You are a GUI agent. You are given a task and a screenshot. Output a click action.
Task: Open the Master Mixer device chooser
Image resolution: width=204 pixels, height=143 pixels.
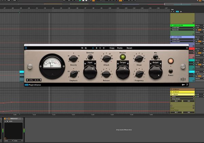click(183, 96)
